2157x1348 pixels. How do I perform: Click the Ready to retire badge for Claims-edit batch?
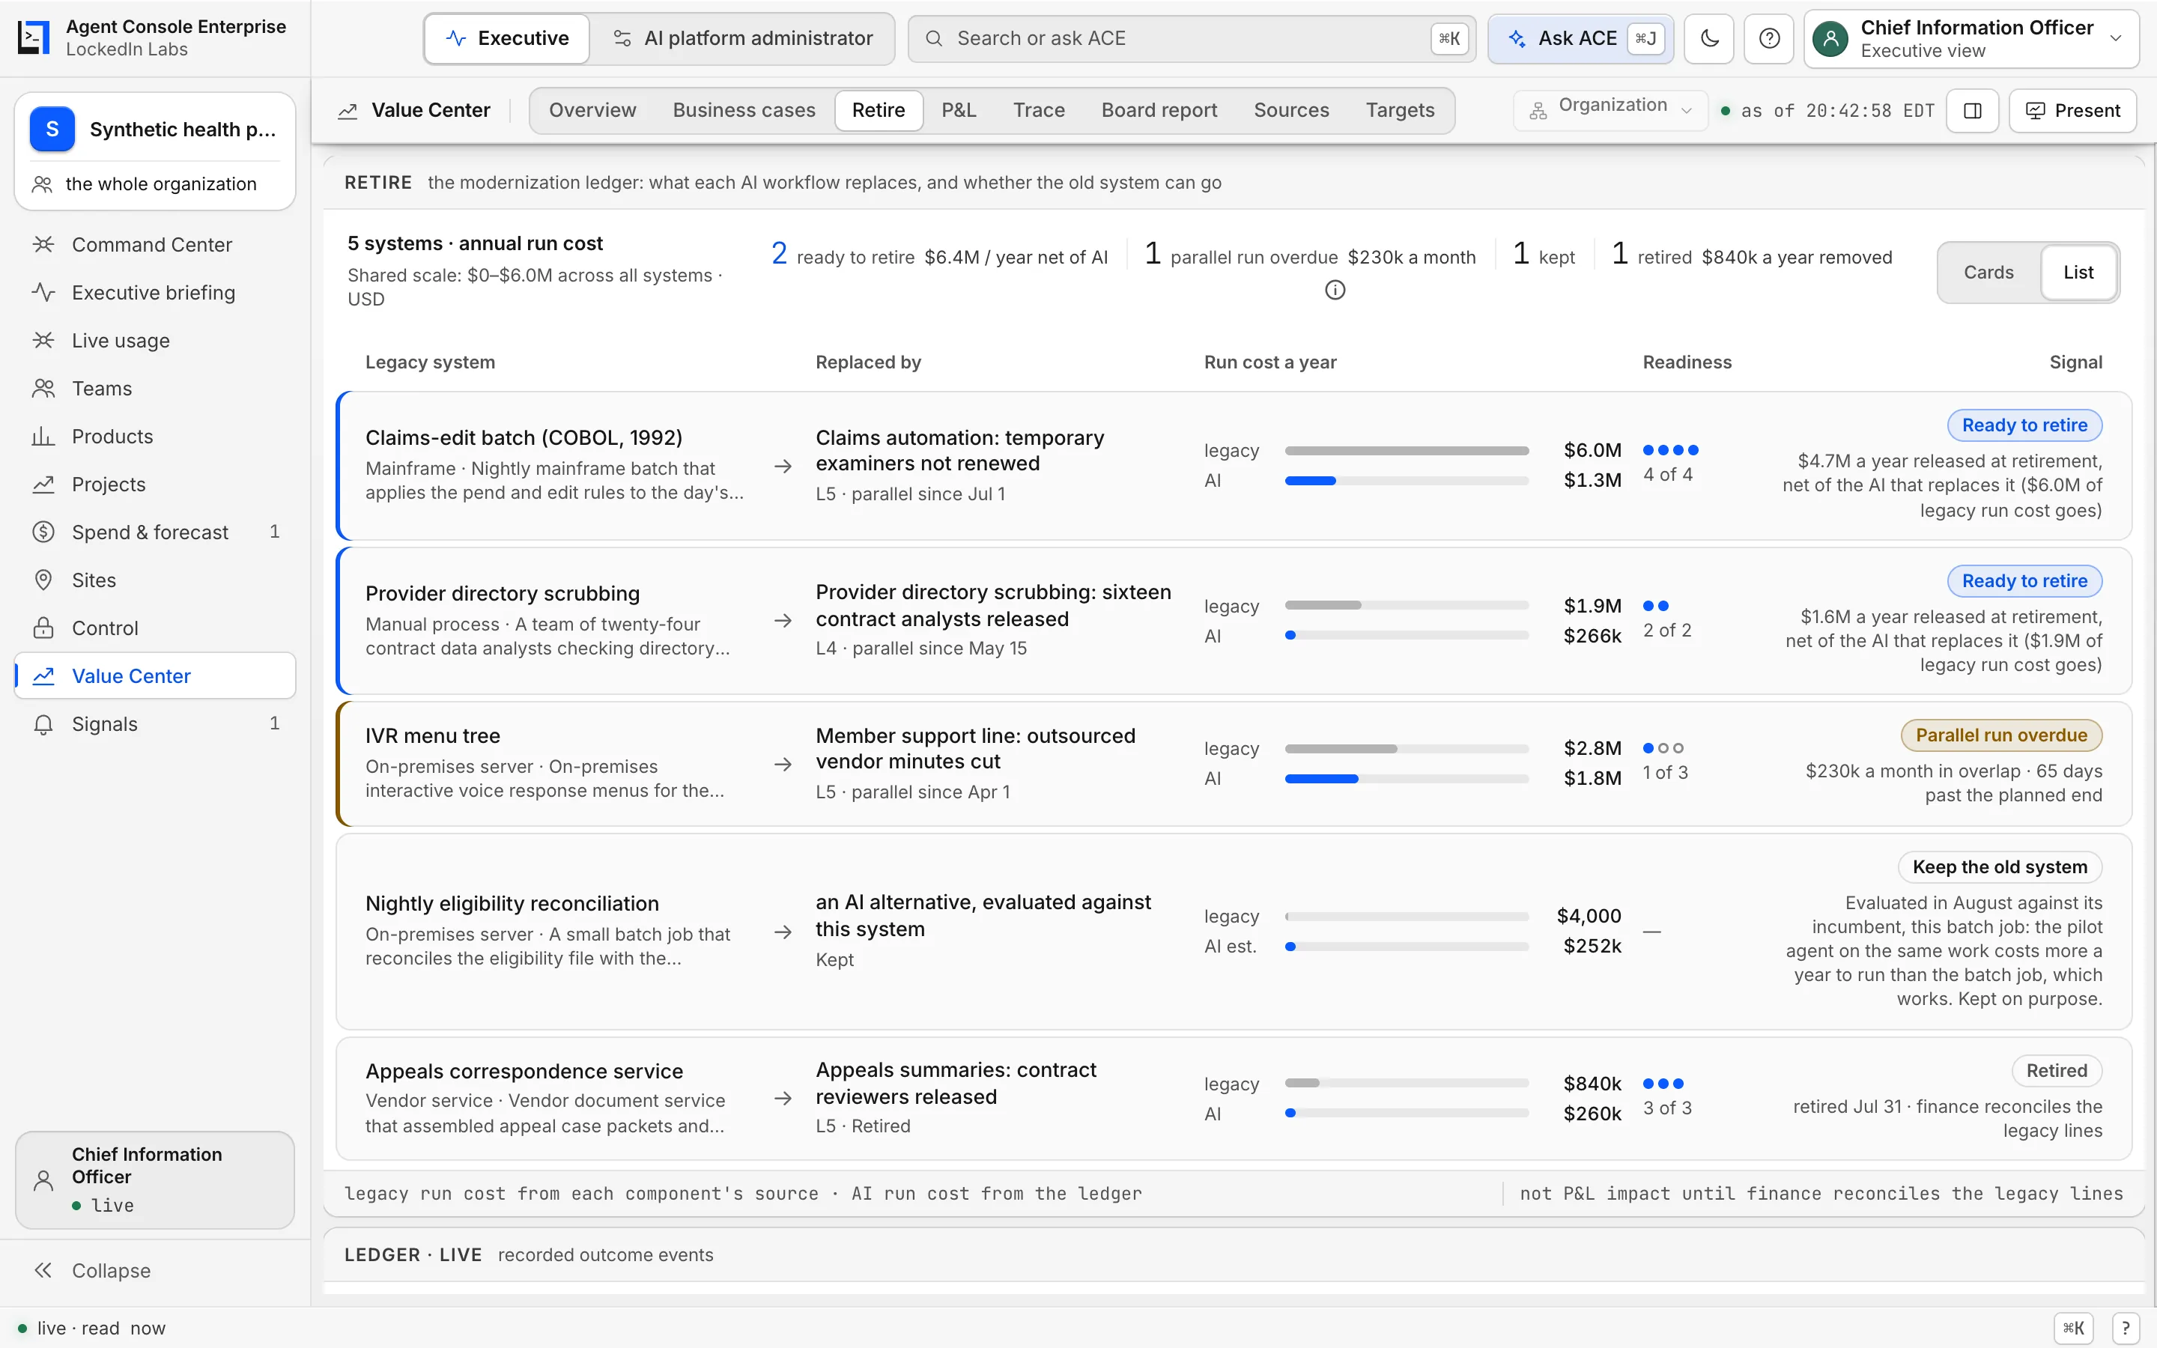pyautogui.click(x=2024, y=425)
